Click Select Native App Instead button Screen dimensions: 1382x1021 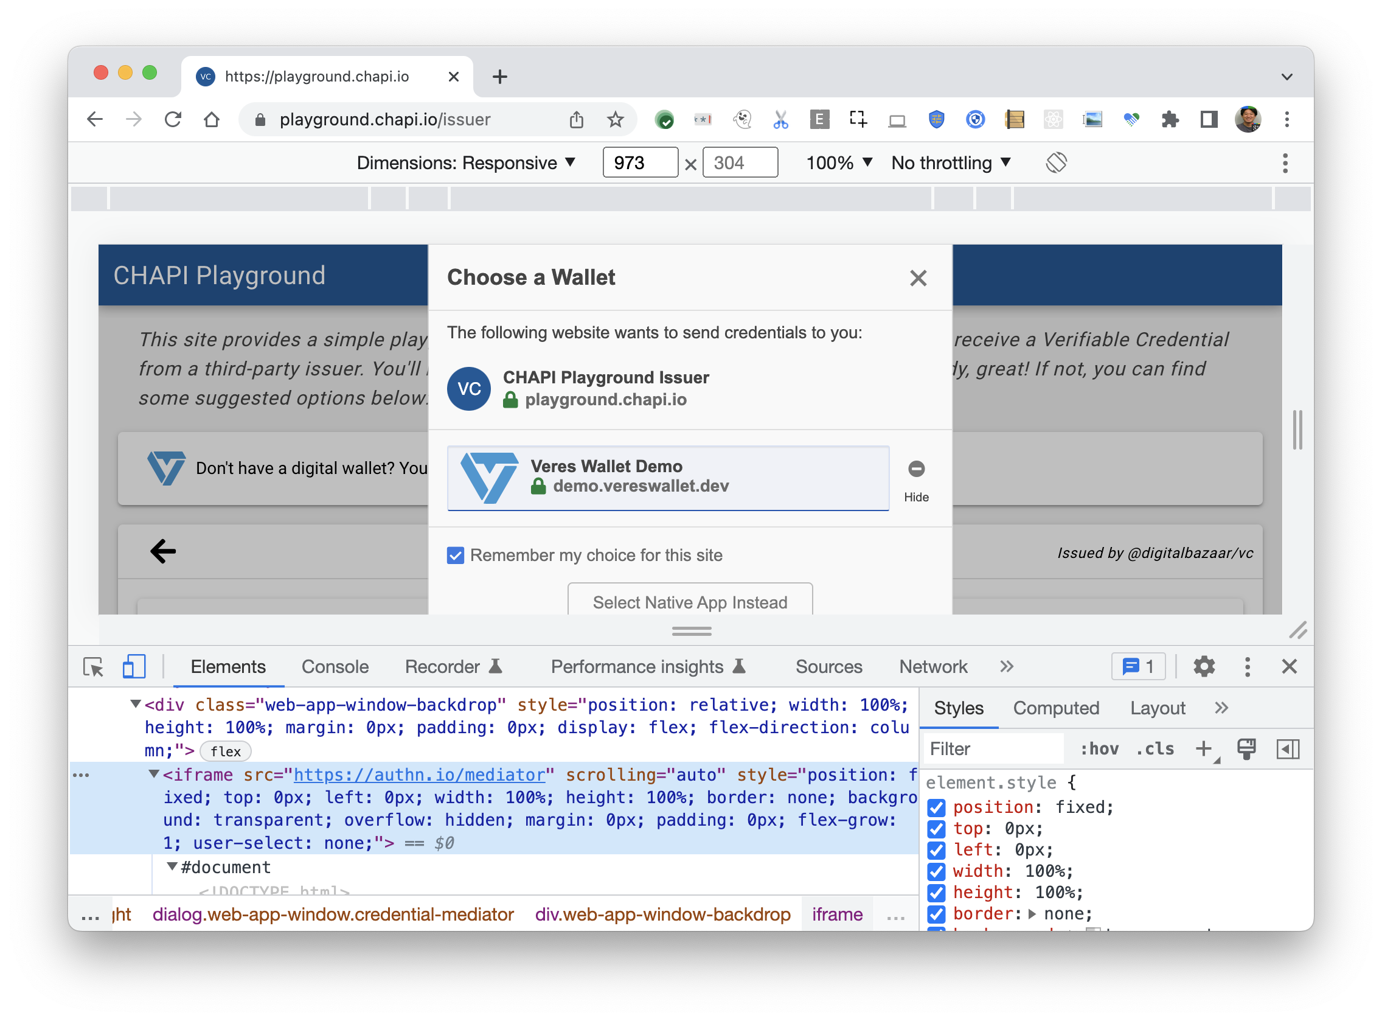(x=690, y=599)
